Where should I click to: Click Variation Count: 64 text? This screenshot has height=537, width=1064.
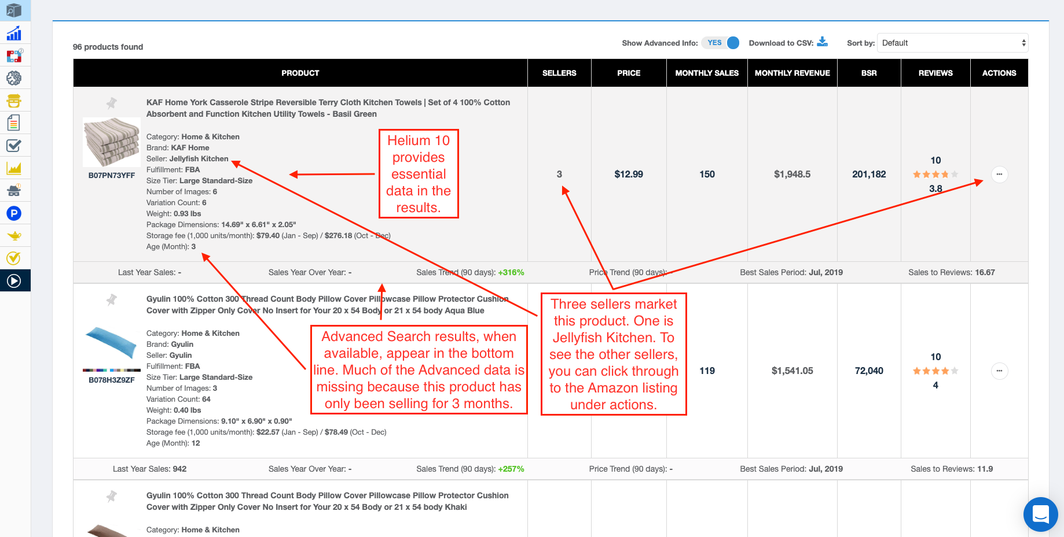178,399
